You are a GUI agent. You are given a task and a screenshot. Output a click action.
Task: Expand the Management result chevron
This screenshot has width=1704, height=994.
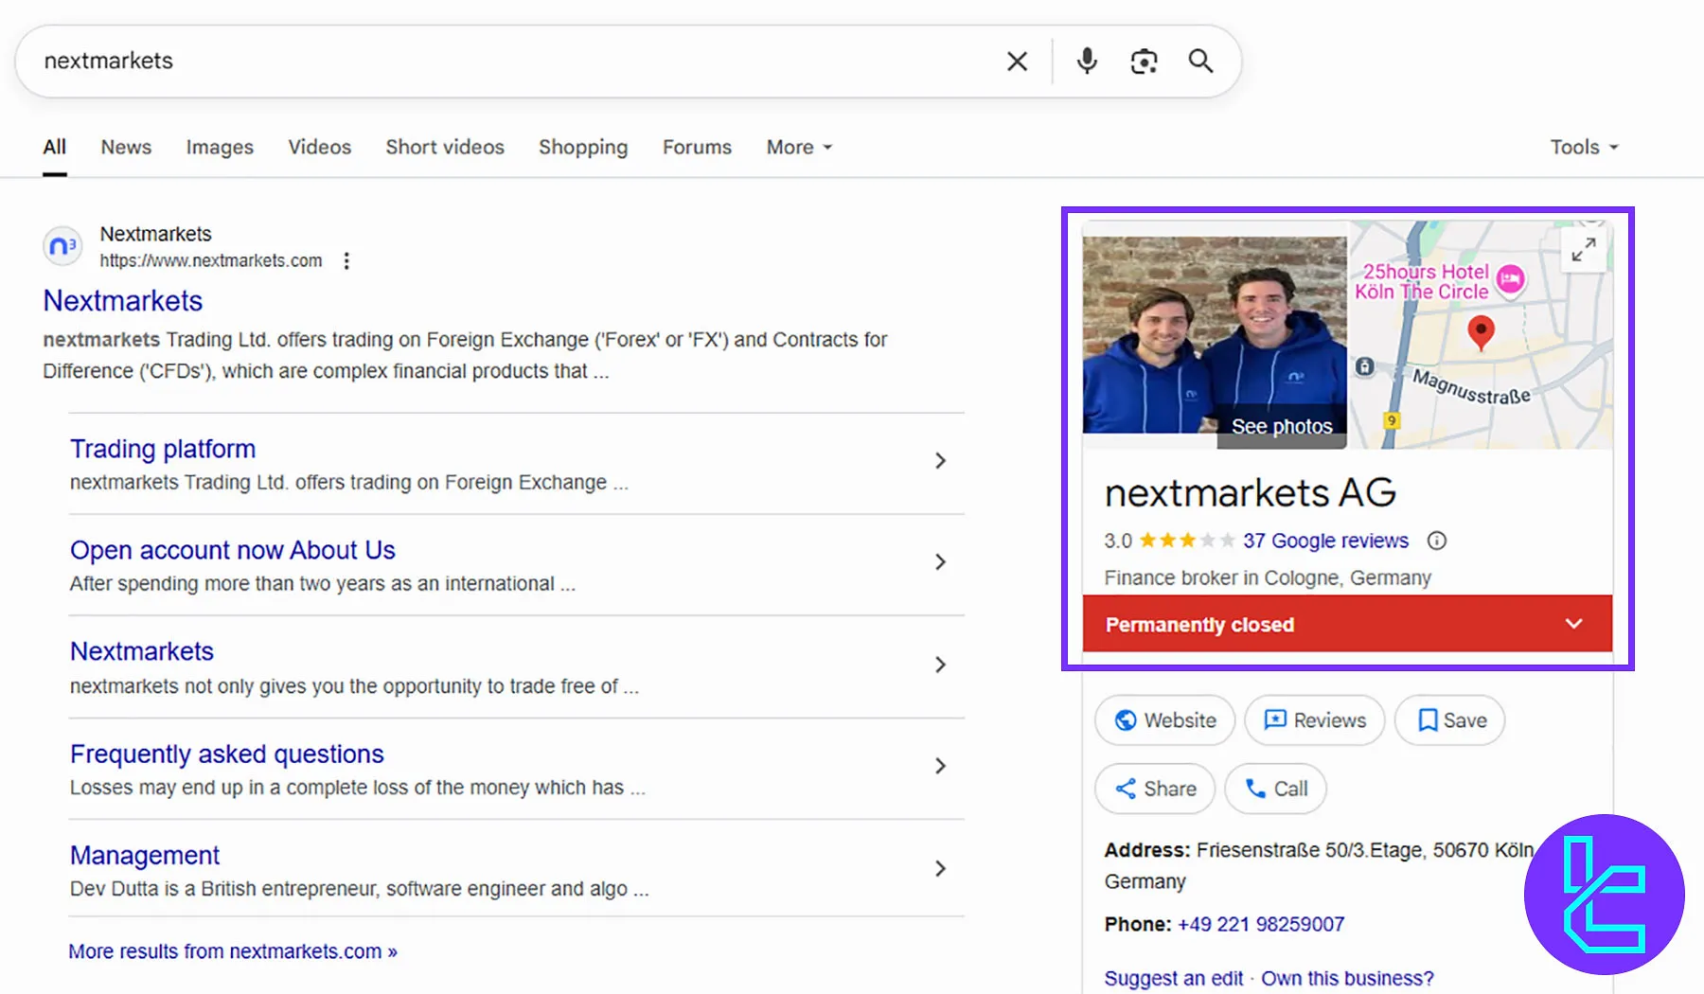(940, 868)
